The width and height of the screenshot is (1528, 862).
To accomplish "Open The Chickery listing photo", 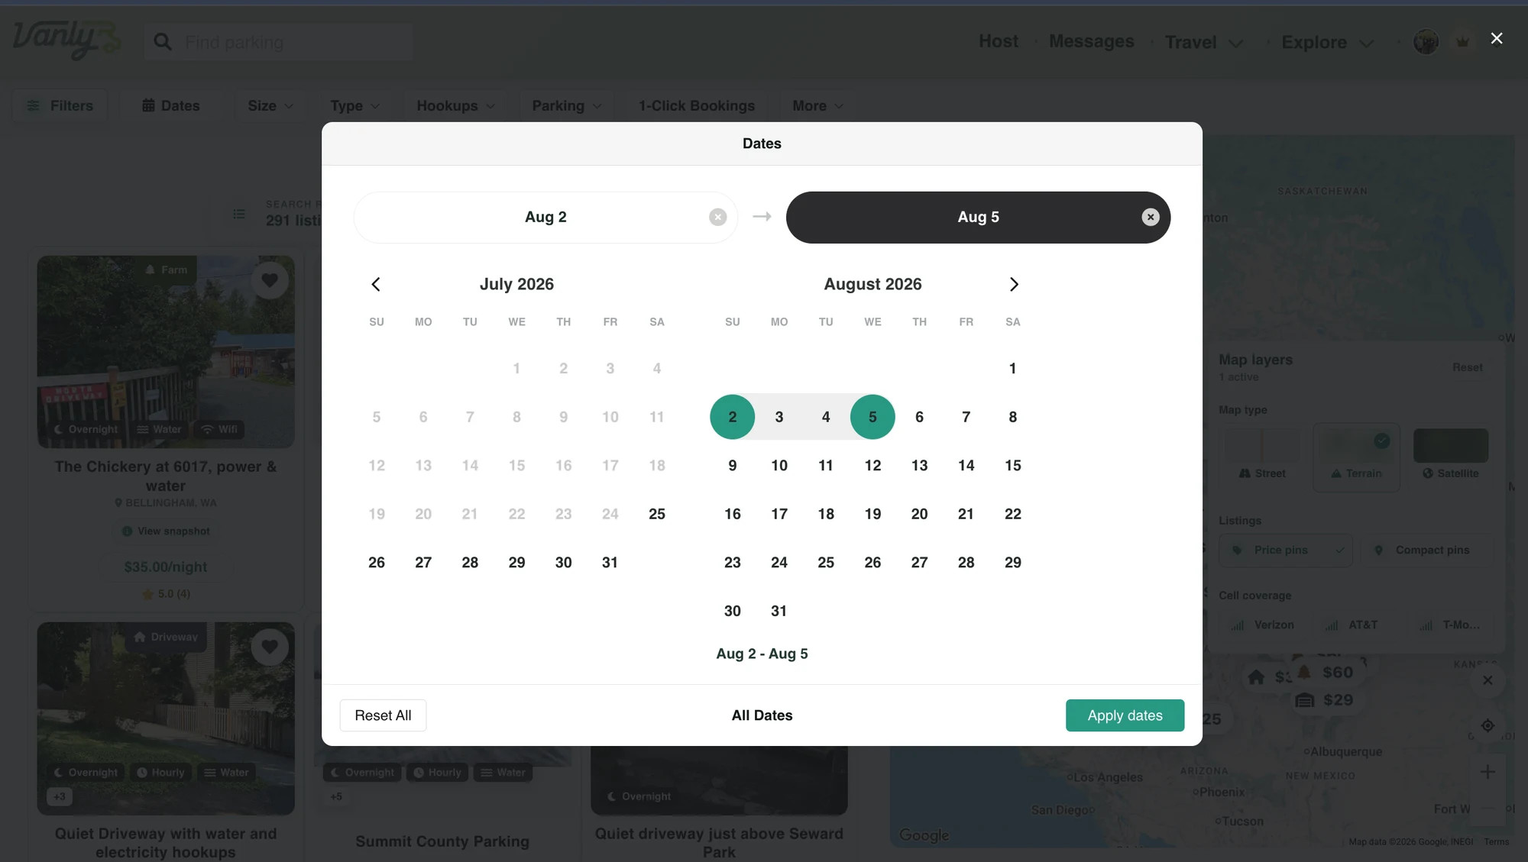I will (166, 351).
